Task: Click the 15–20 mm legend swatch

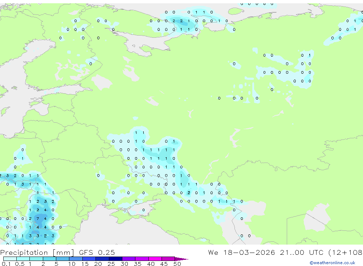Action: pos(89,259)
